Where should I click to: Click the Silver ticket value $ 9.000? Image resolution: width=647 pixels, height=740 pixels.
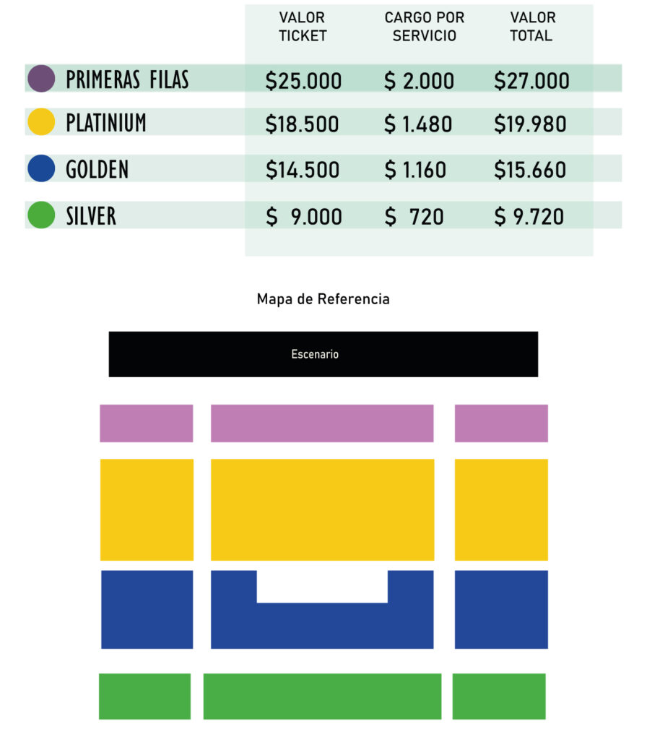303,216
